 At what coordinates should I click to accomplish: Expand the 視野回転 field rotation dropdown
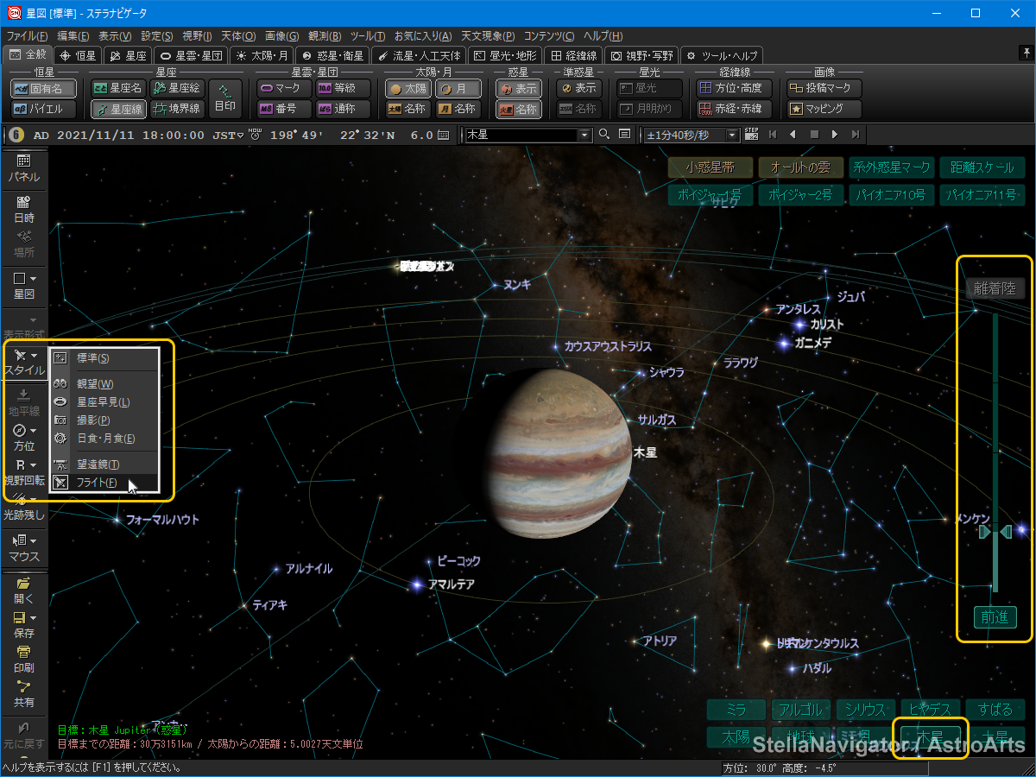tap(33, 464)
